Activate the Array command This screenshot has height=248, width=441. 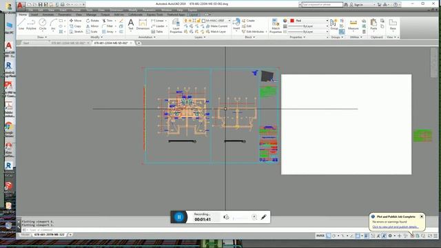[x=107, y=32]
